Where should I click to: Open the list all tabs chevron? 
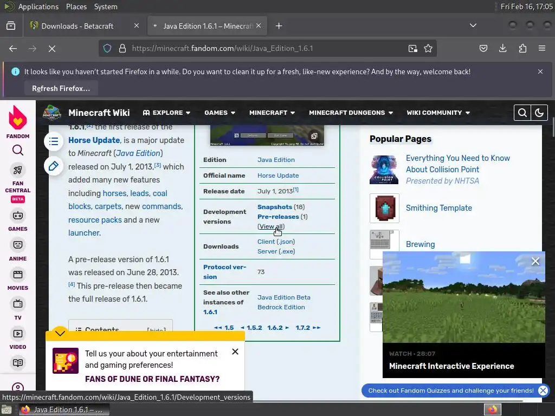(x=473, y=25)
